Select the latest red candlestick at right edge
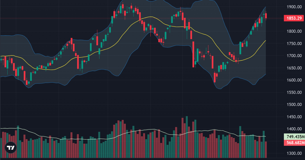Screen dimensions: 305x160 [266, 15]
